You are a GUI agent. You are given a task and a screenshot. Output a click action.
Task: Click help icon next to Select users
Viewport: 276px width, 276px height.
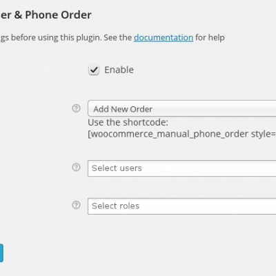point(76,167)
